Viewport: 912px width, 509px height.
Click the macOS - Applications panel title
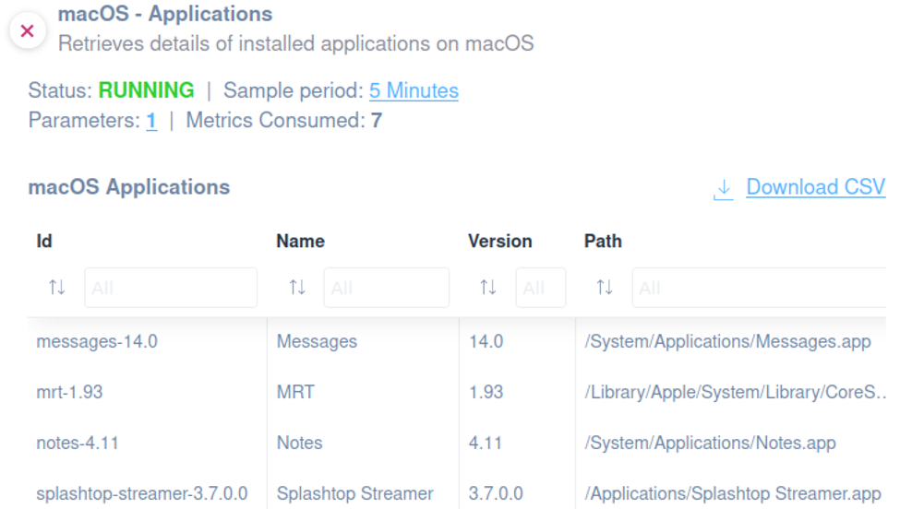(165, 14)
